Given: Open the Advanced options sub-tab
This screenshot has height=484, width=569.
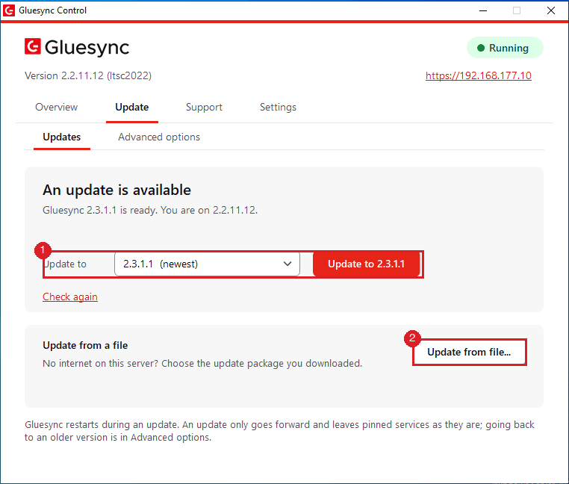Looking at the screenshot, I should (159, 137).
